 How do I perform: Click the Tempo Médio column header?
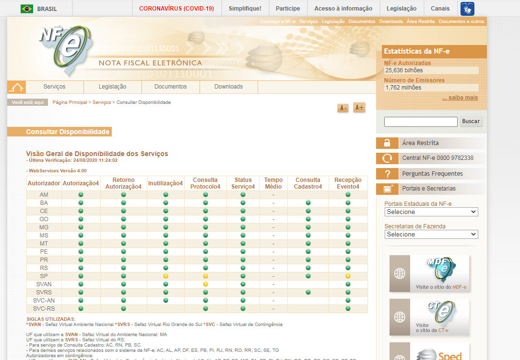273,183
